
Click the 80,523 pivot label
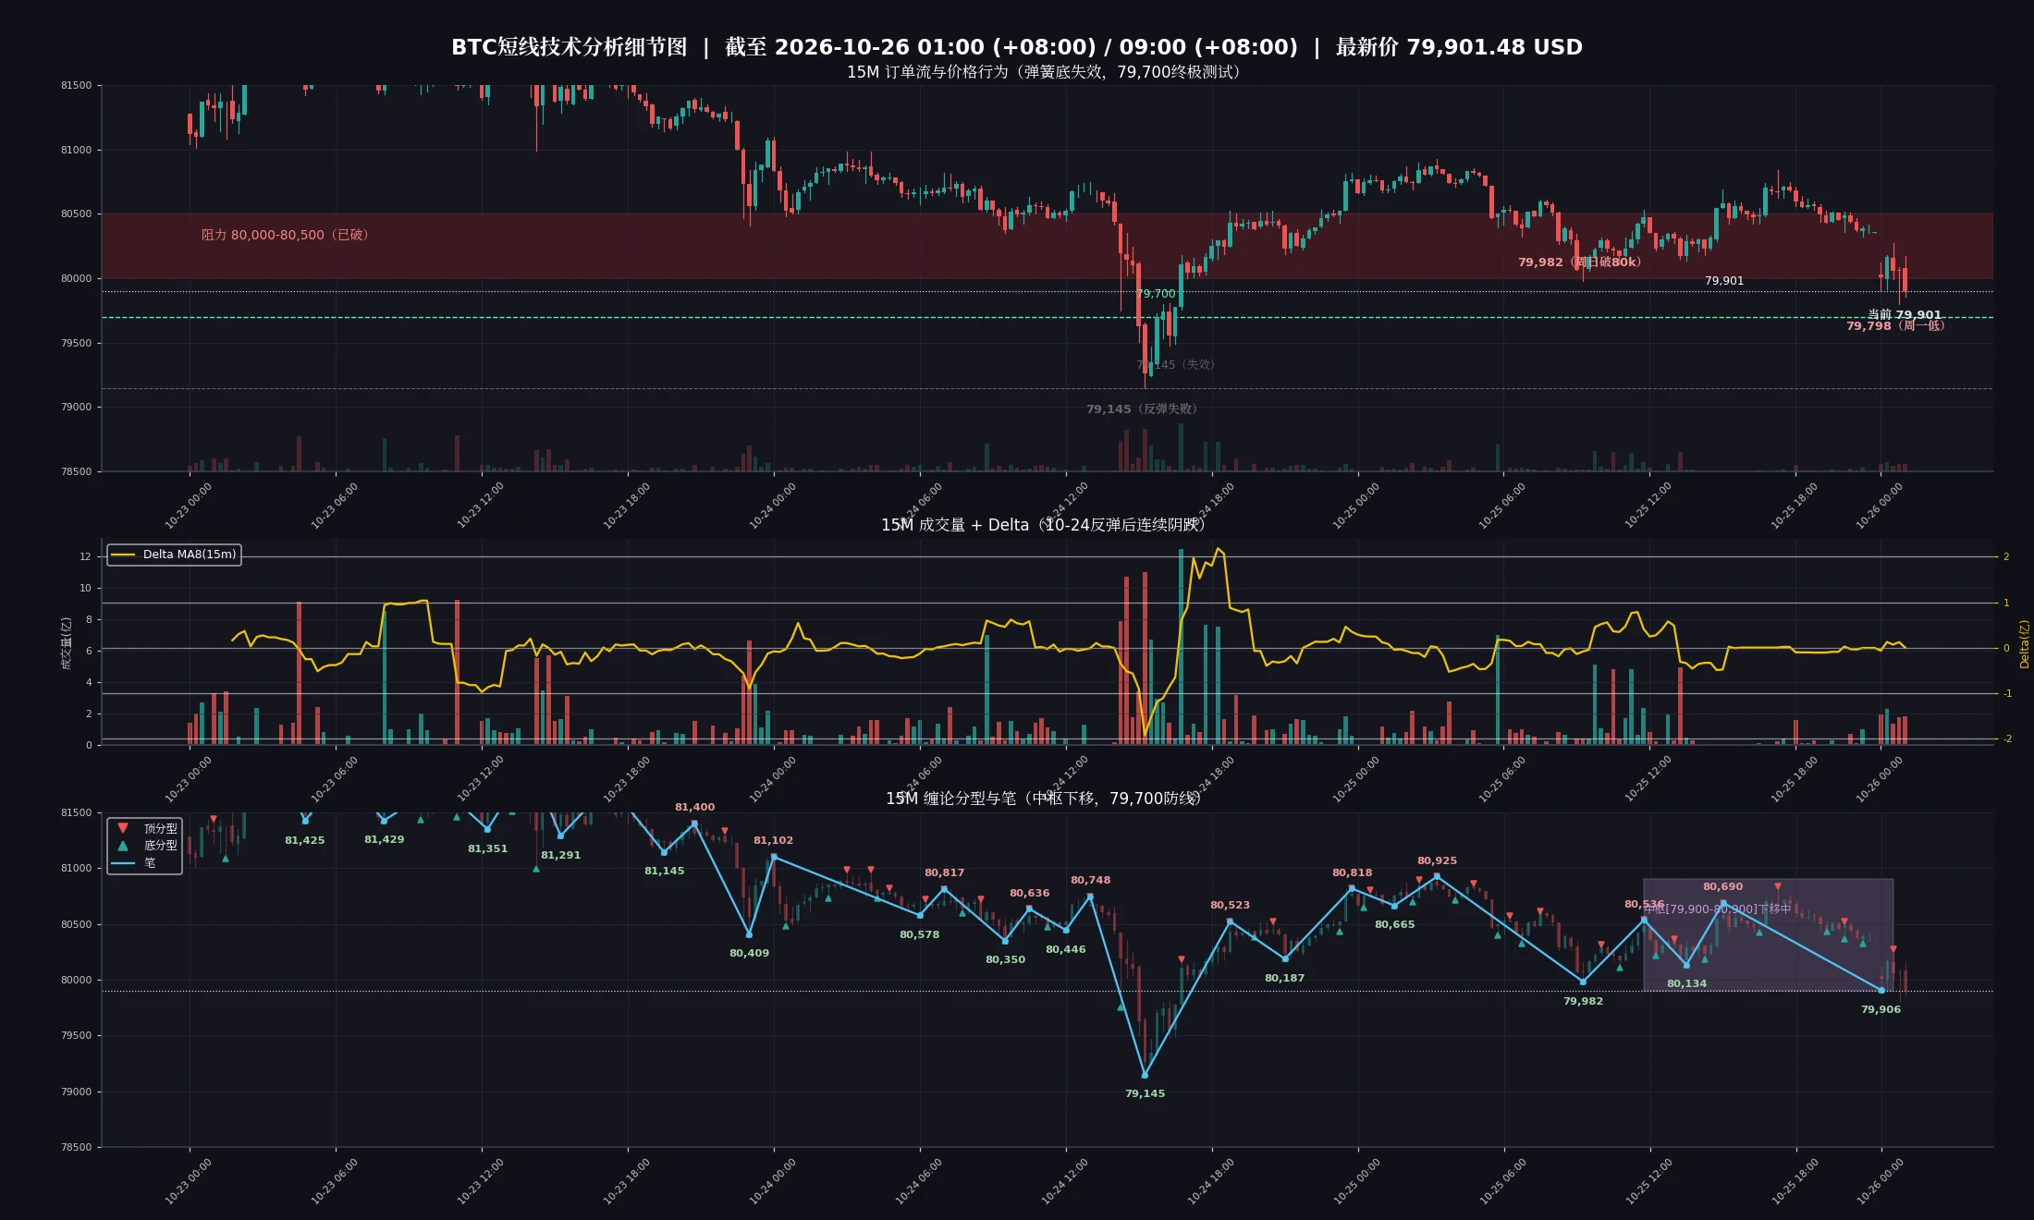[1231, 905]
